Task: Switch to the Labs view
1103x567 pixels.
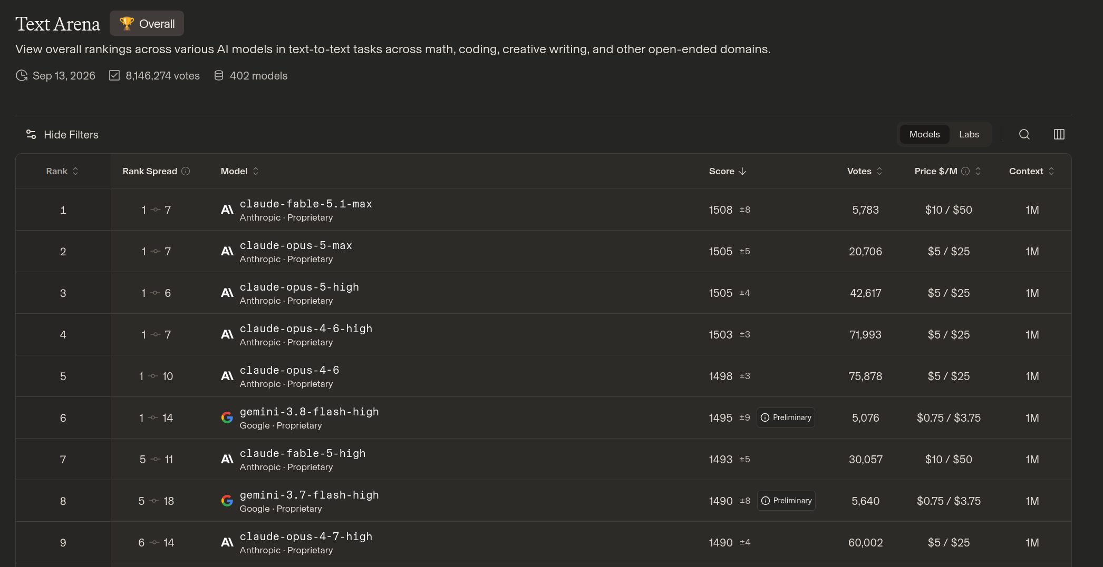Action: (x=969, y=134)
